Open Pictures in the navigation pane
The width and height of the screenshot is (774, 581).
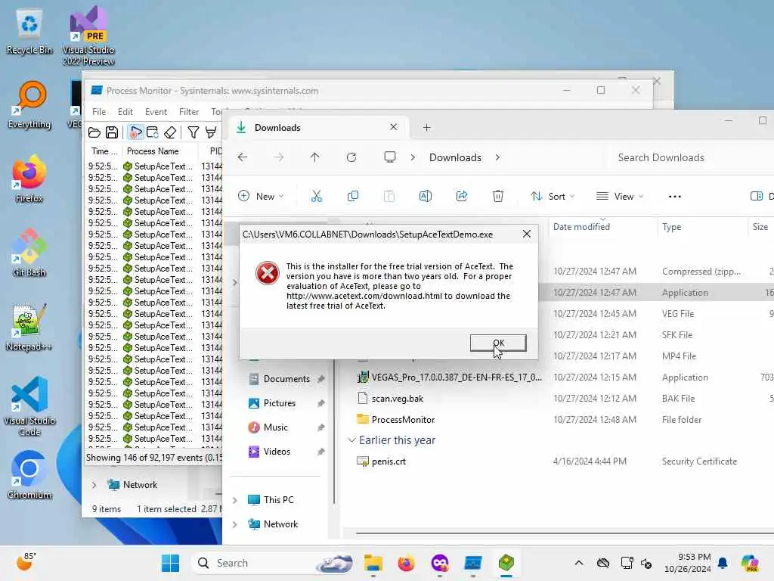tap(280, 403)
